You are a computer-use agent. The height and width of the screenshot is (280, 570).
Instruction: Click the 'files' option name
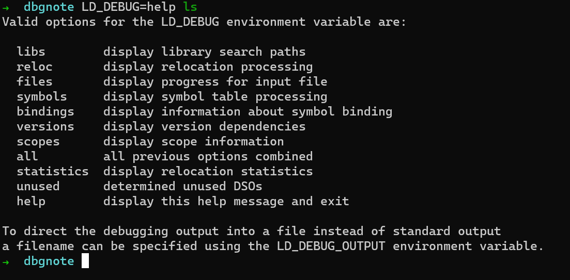point(35,81)
